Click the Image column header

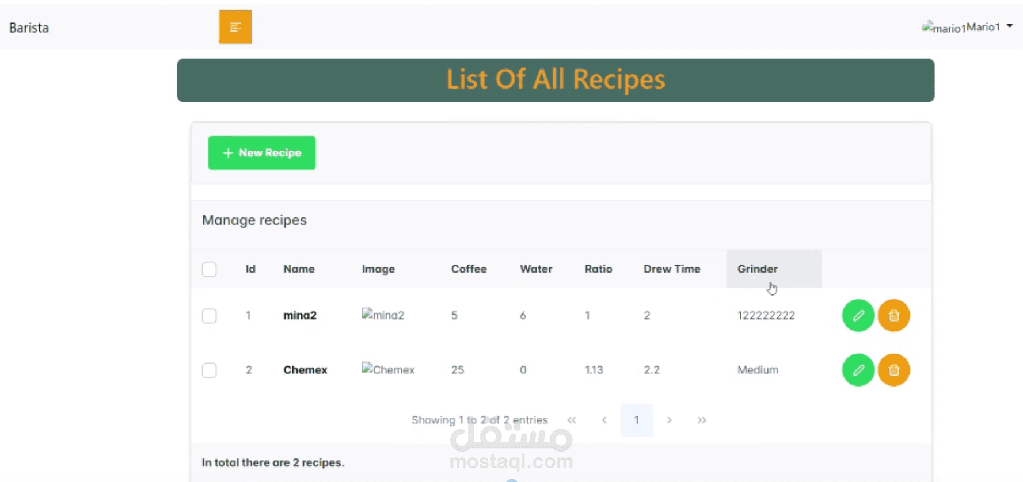tap(378, 269)
